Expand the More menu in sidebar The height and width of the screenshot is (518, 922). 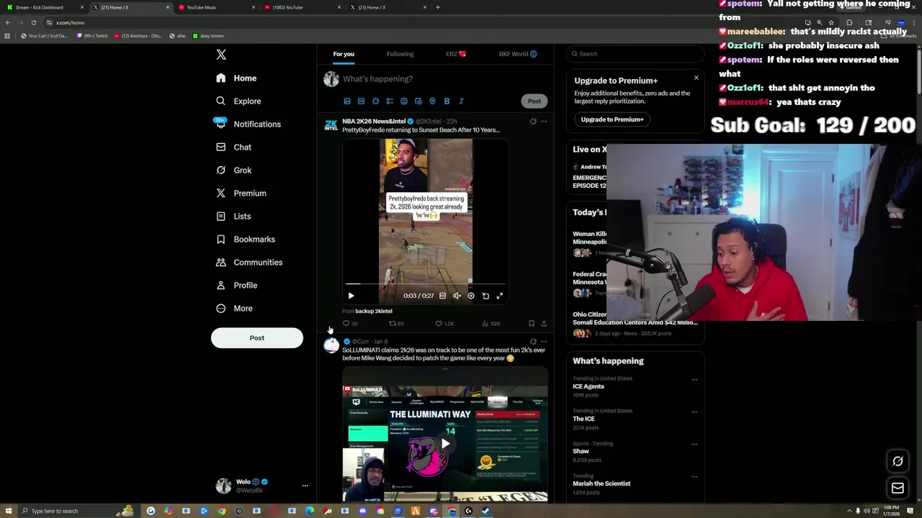[234, 308]
